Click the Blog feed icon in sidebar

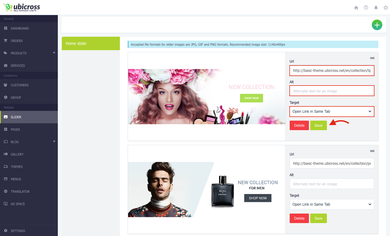(x=6, y=141)
